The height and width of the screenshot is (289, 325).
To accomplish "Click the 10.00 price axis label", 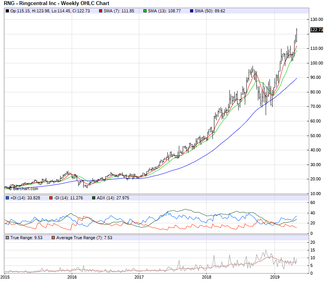I will (x=315, y=194).
